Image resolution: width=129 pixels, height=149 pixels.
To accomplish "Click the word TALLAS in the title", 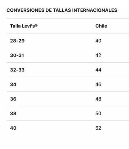I will (62, 10).
